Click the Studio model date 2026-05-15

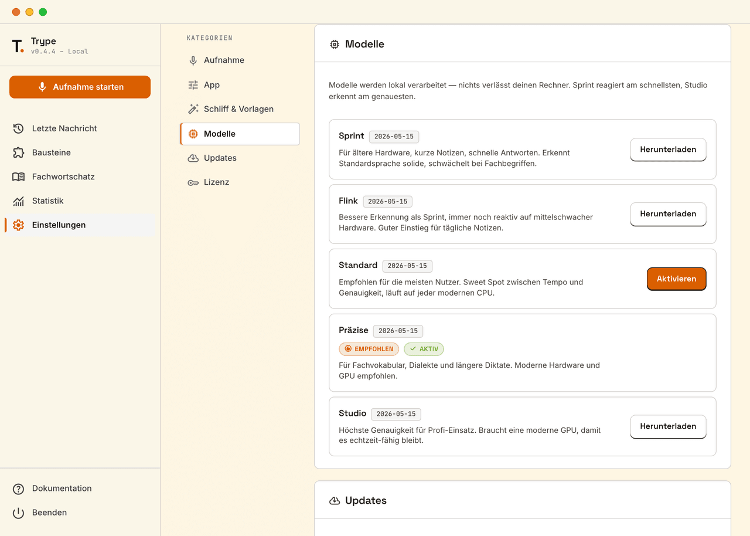[x=396, y=414]
